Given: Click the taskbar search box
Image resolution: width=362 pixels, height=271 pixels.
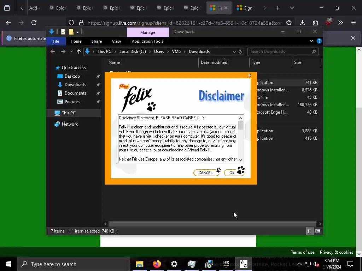Looking at the screenshot, I should [x=74, y=264].
